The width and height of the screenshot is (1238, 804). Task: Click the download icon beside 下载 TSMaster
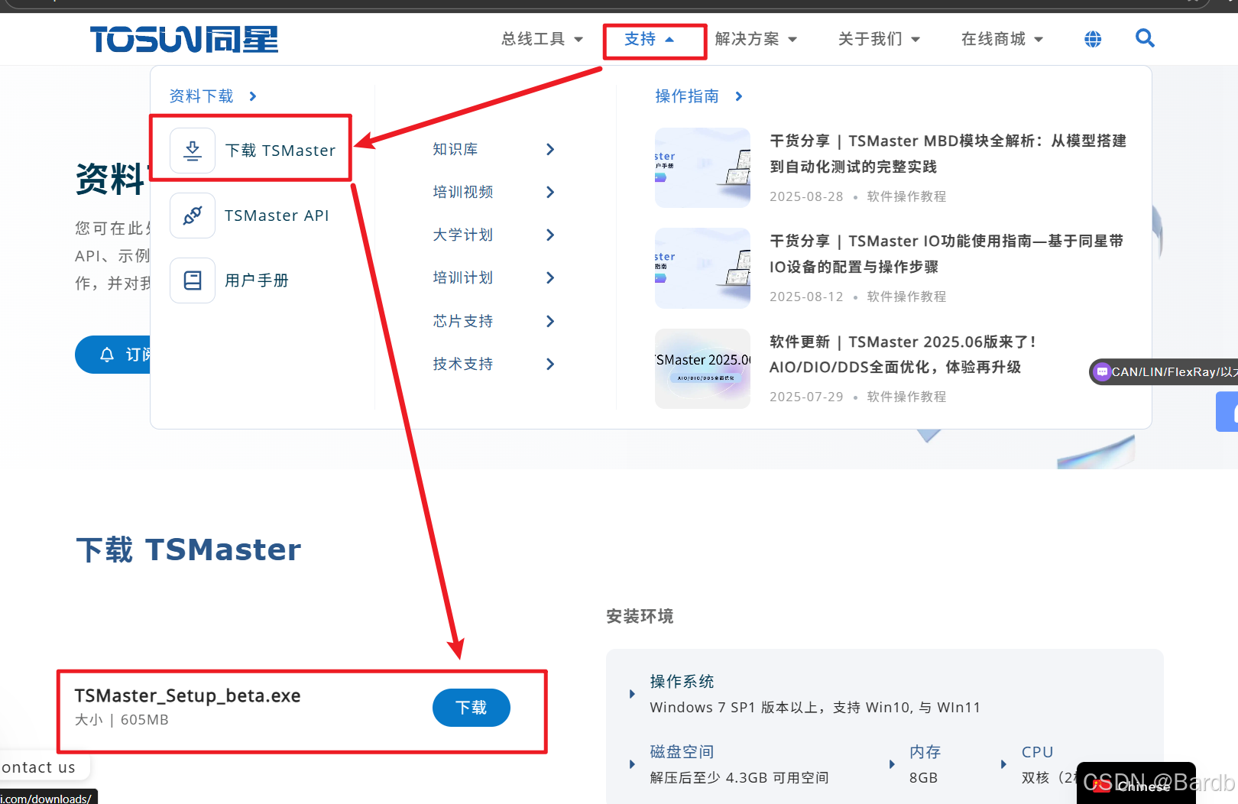pos(193,151)
